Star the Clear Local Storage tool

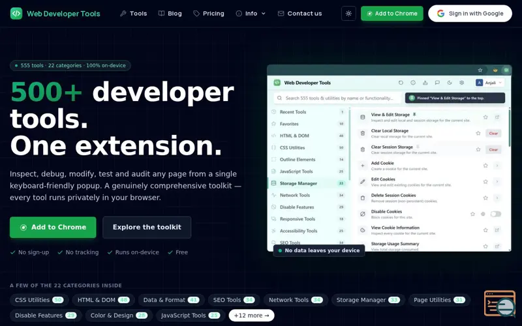point(478,134)
